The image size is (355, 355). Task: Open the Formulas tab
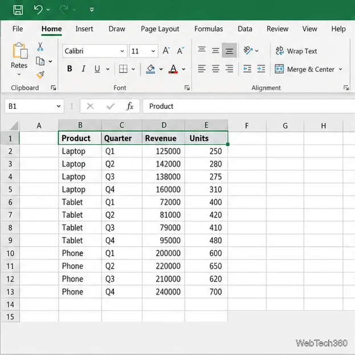209,28
